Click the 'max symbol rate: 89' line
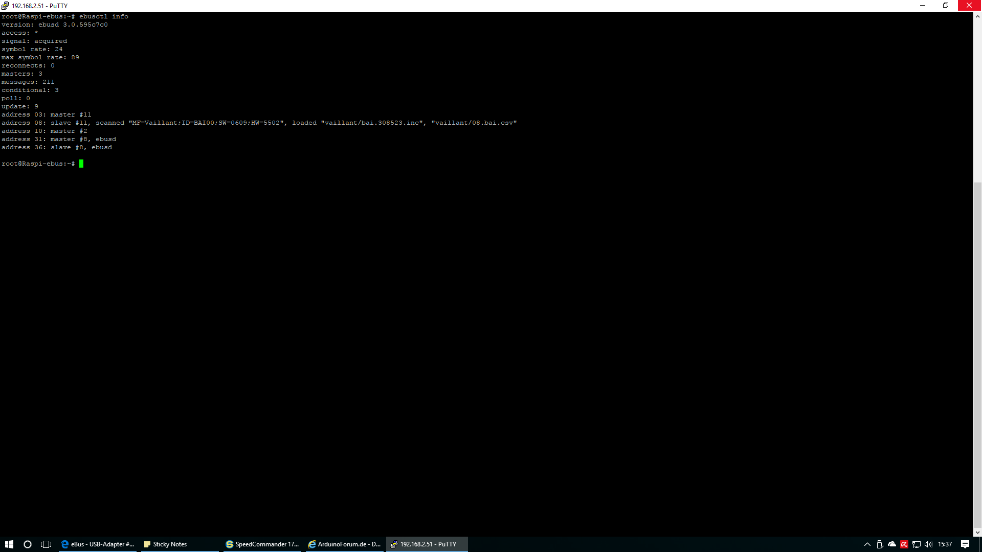Viewport: 982px width, 552px height. pos(40,57)
